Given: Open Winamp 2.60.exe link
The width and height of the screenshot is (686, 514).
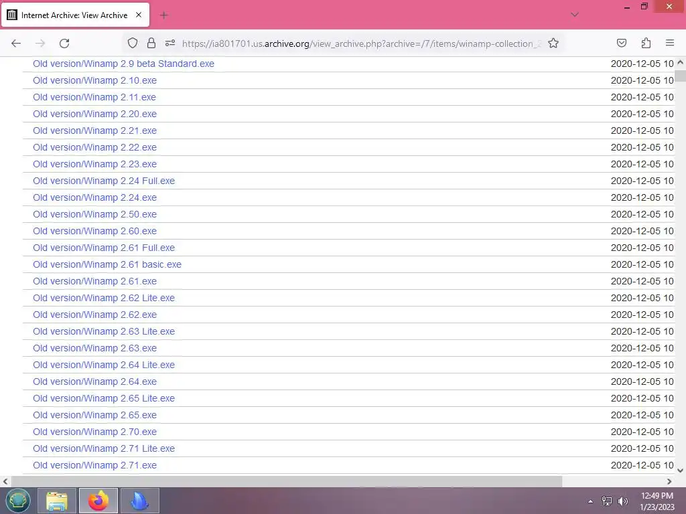Looking at the screenshot, I should (x=94, y=231).
